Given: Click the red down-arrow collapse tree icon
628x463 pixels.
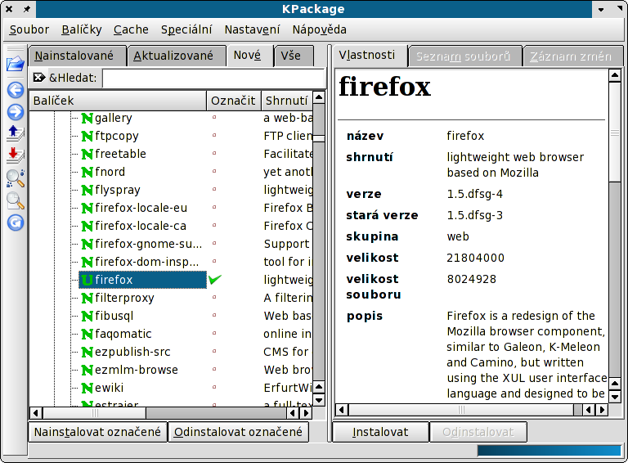Looking at the screenshot, I should [x=16, y=155].
